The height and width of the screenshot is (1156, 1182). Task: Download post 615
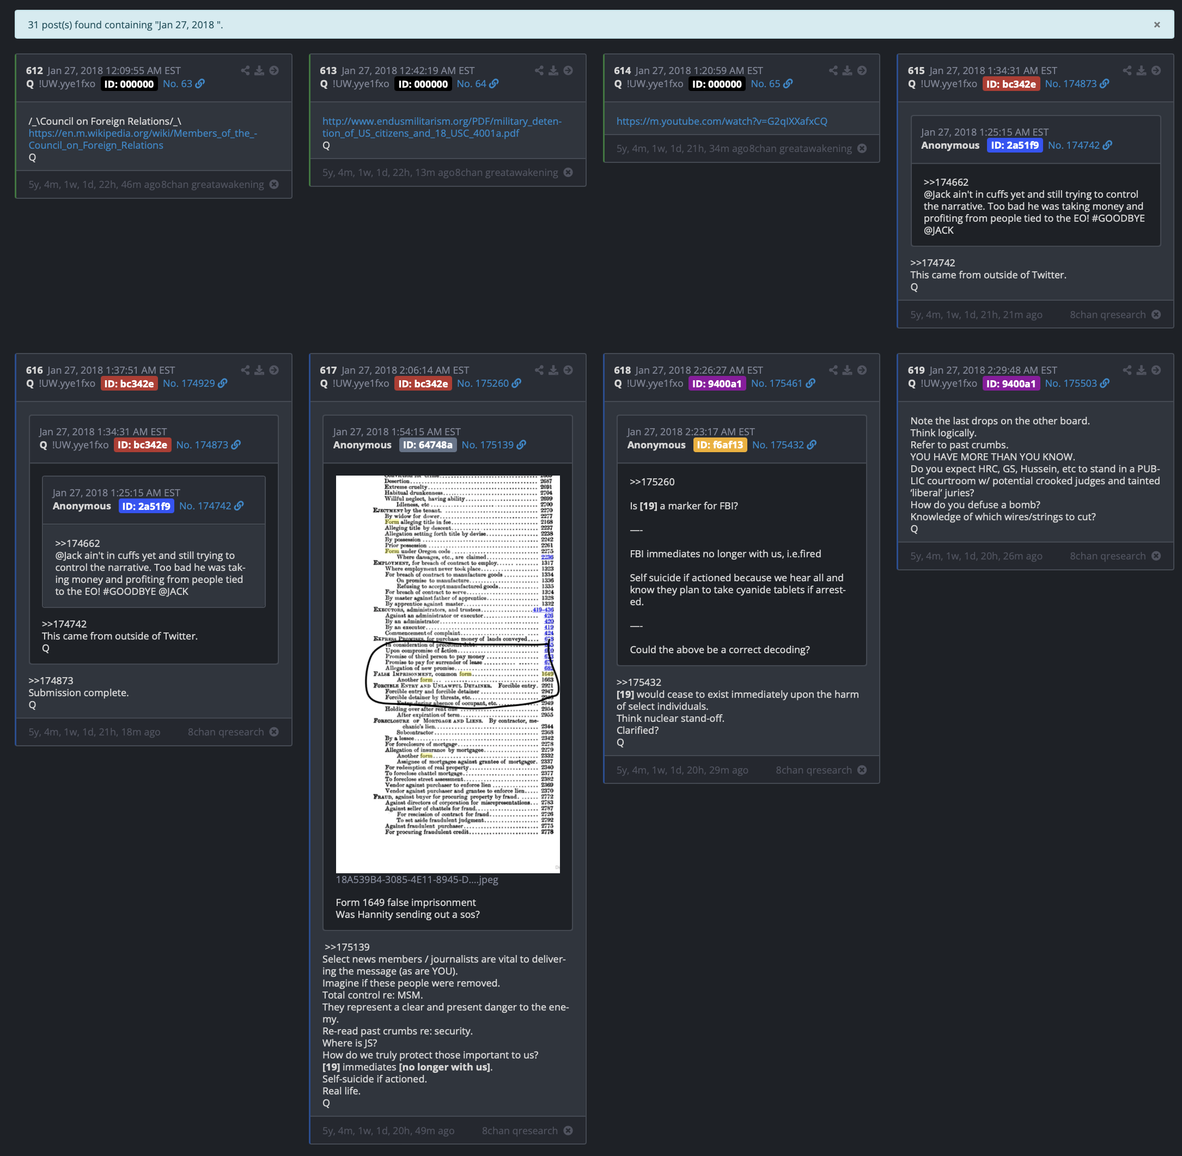(x=1141, y=70)
